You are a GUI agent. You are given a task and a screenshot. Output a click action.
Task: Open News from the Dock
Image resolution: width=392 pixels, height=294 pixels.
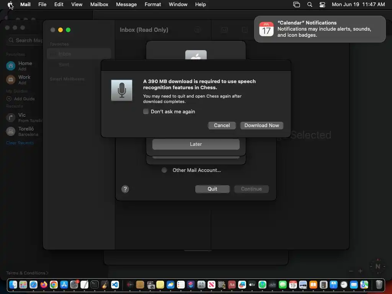click(211, 284)
